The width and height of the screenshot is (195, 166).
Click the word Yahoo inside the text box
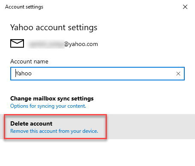(24, 74)
